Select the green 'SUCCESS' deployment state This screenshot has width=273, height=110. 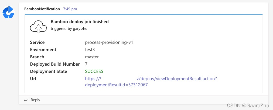(x=94, y=72)
